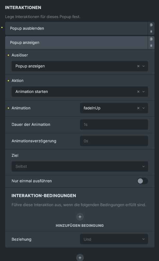This screenshot has width=159, height=261.
Task: Focus the Dauer der Animation field
Action: 114,125
